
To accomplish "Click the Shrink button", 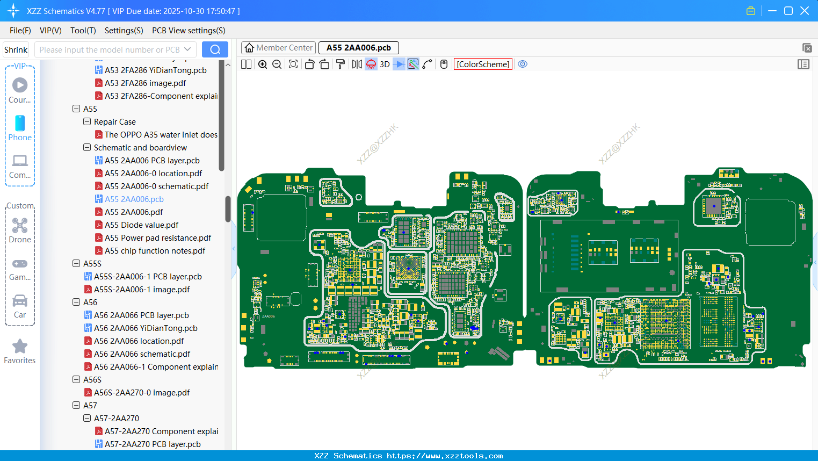I will [16, 49].
